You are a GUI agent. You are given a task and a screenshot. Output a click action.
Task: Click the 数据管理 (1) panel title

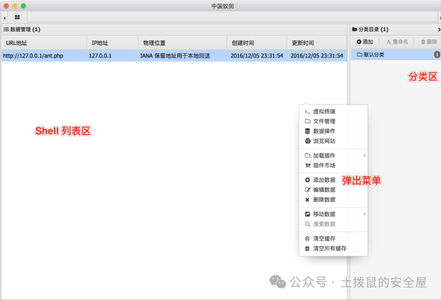(25, 29)
